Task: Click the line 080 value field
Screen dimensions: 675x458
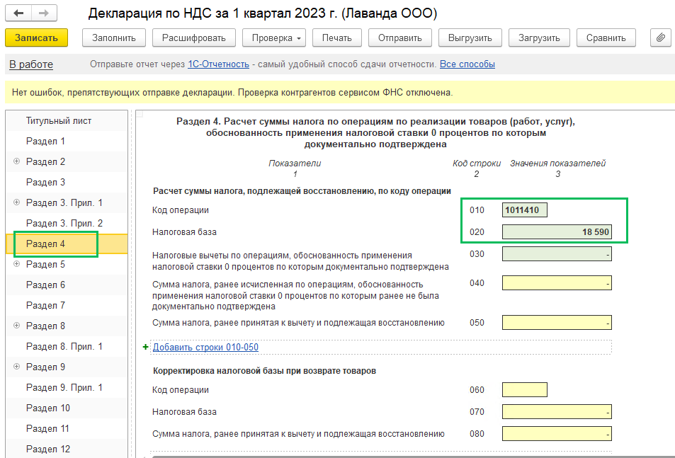Action: [x=557, y=433]
